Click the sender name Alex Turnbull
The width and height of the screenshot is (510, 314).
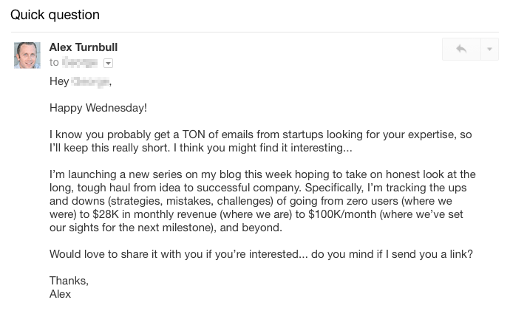point(84,47)
